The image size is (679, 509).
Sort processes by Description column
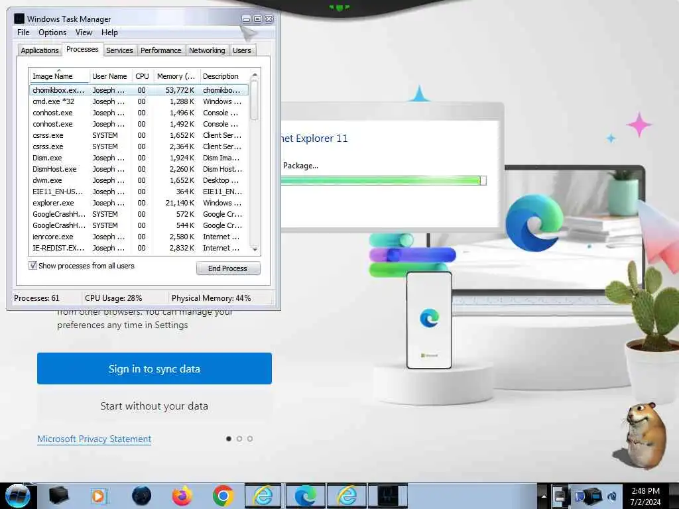click(224, 76)
